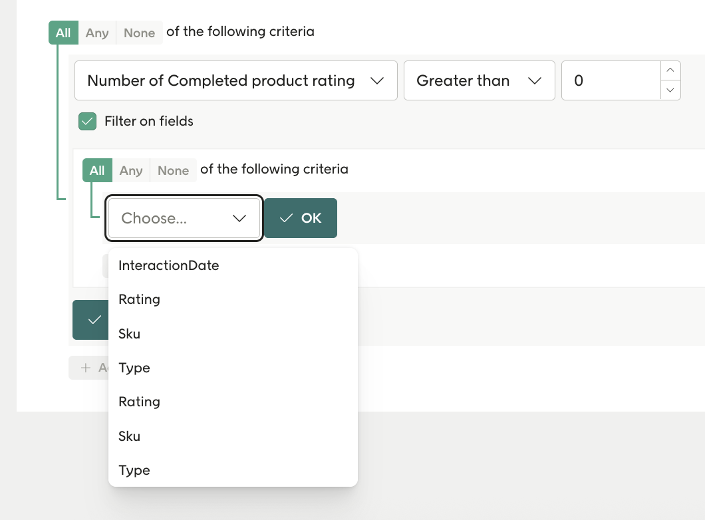Click the chevron on the Choose field selector
The height and width of the screenshot is (520, 705).
point(238,217)
